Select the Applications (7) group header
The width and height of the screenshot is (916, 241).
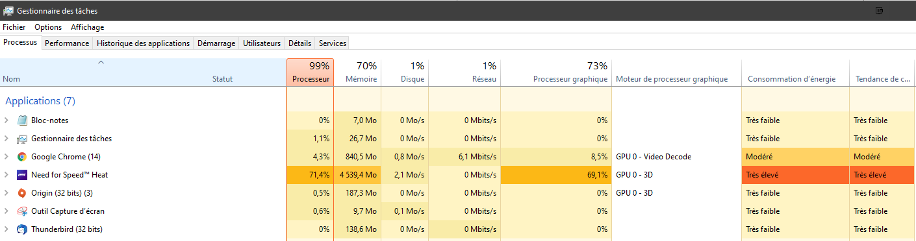(x=40, y=101)
